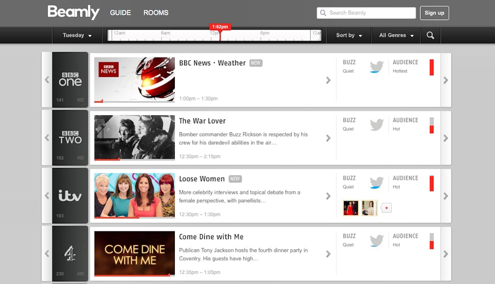Expand the All Genres dropdown

tap(396, 35)
